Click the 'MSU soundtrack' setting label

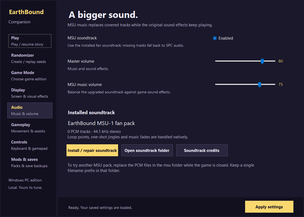tap(82, 38)
